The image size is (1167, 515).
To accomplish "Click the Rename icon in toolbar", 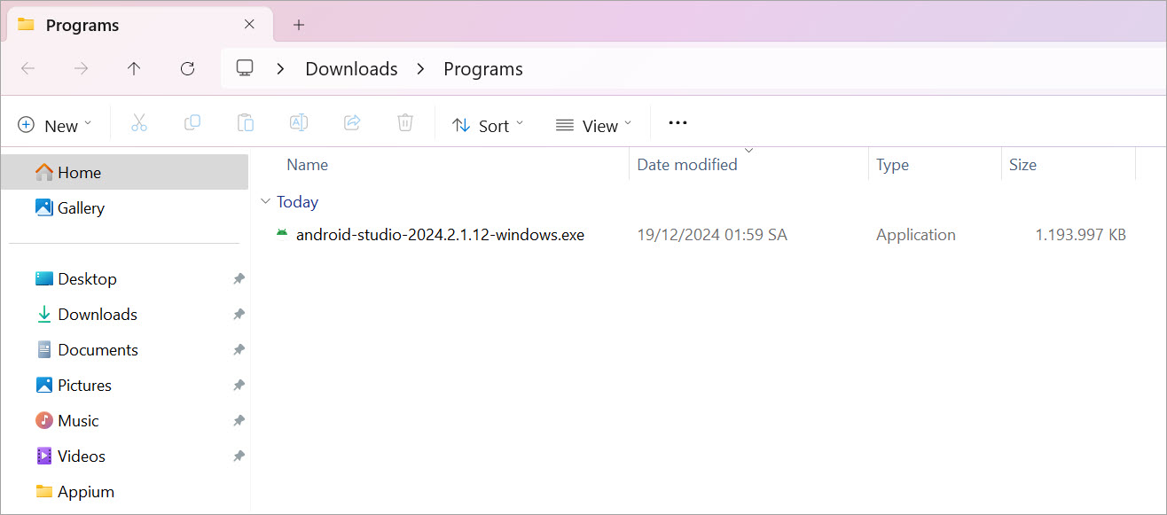I will tap(299, 123).
